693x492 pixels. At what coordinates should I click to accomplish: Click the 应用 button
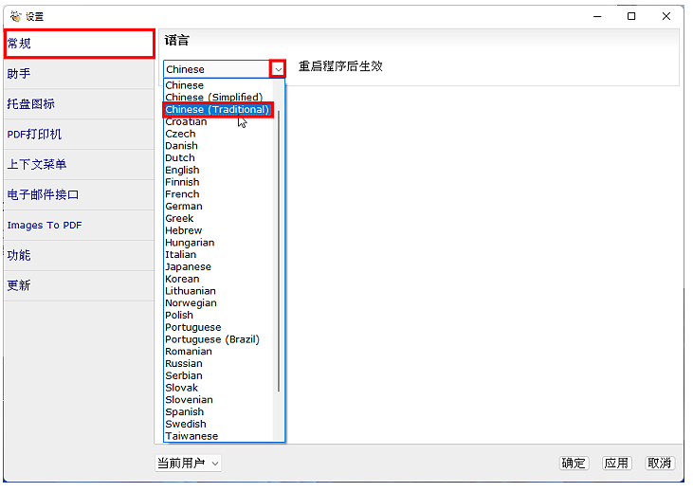click(616, 463)
